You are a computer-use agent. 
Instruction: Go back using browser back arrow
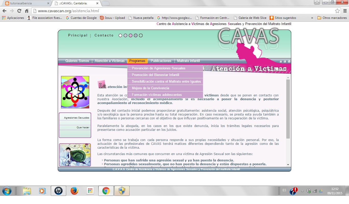click(x=4, y=11)
